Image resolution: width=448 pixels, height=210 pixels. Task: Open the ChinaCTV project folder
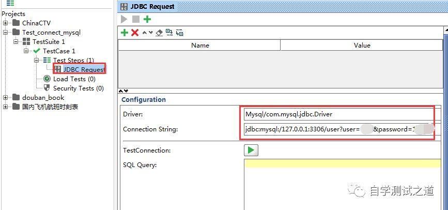[x=17, y=23]
